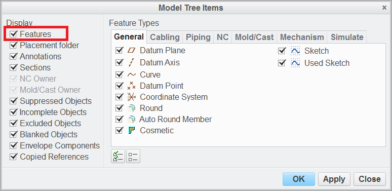The width and height of the screenshot is (392, 191).
Task: Open the Simulate tab
Action: click(347, 37)
